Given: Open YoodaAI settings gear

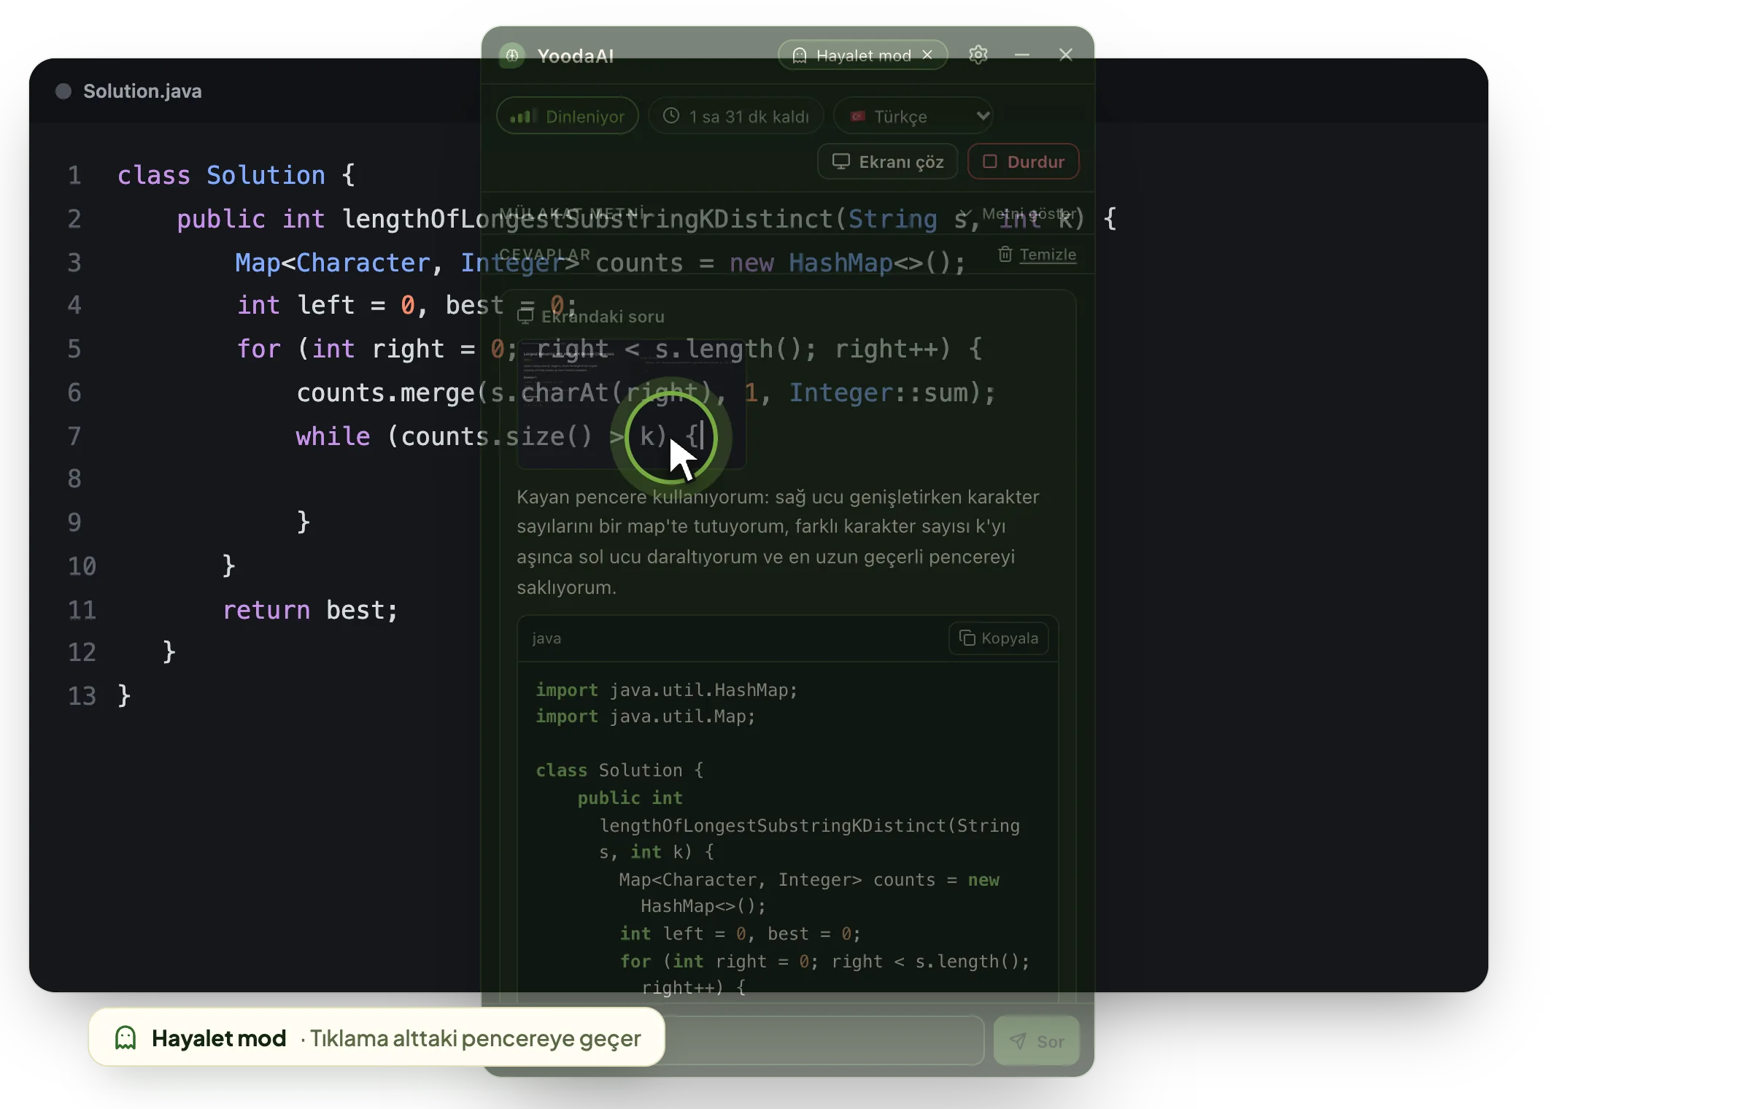Looking at the screenshot, I should pyautogui.click(x=978, y=55).
